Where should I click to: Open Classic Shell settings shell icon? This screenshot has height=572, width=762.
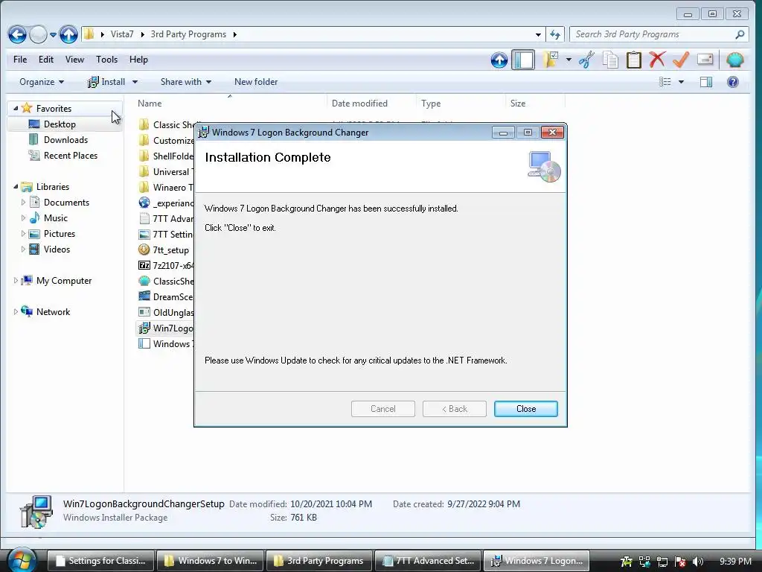(734, 60)
